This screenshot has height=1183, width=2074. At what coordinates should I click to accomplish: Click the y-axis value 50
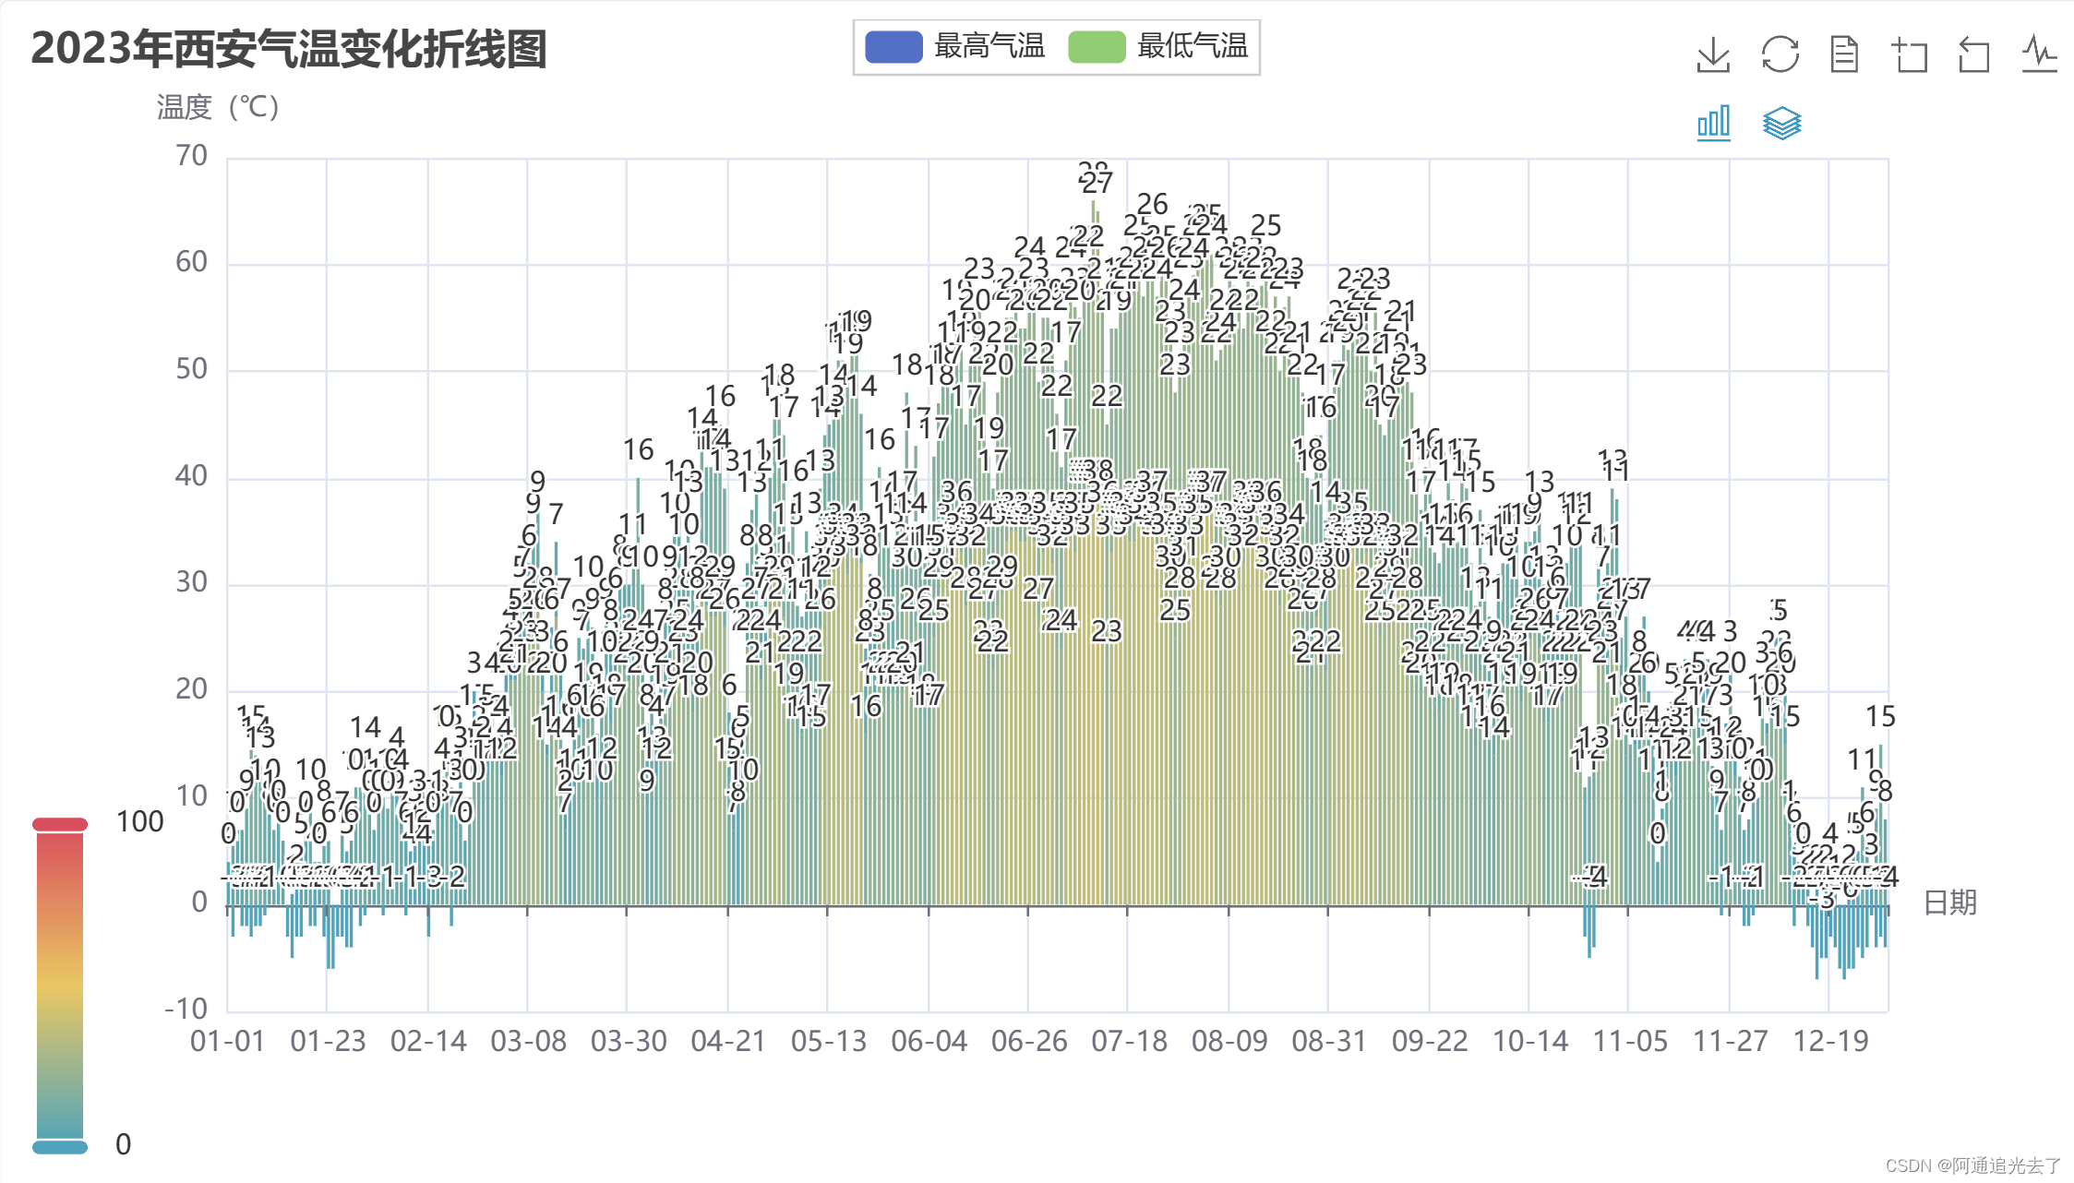pyautogui.click(x=192, y=369)
